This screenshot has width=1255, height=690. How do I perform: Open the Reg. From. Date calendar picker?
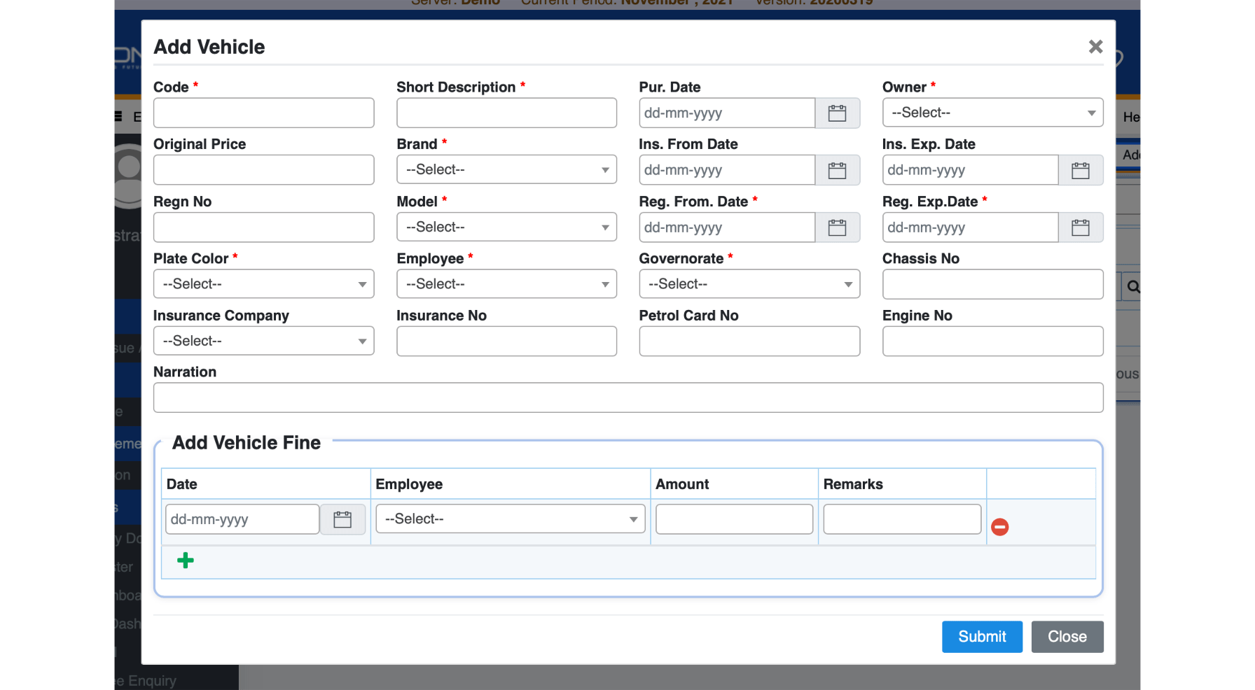[837, 227]
